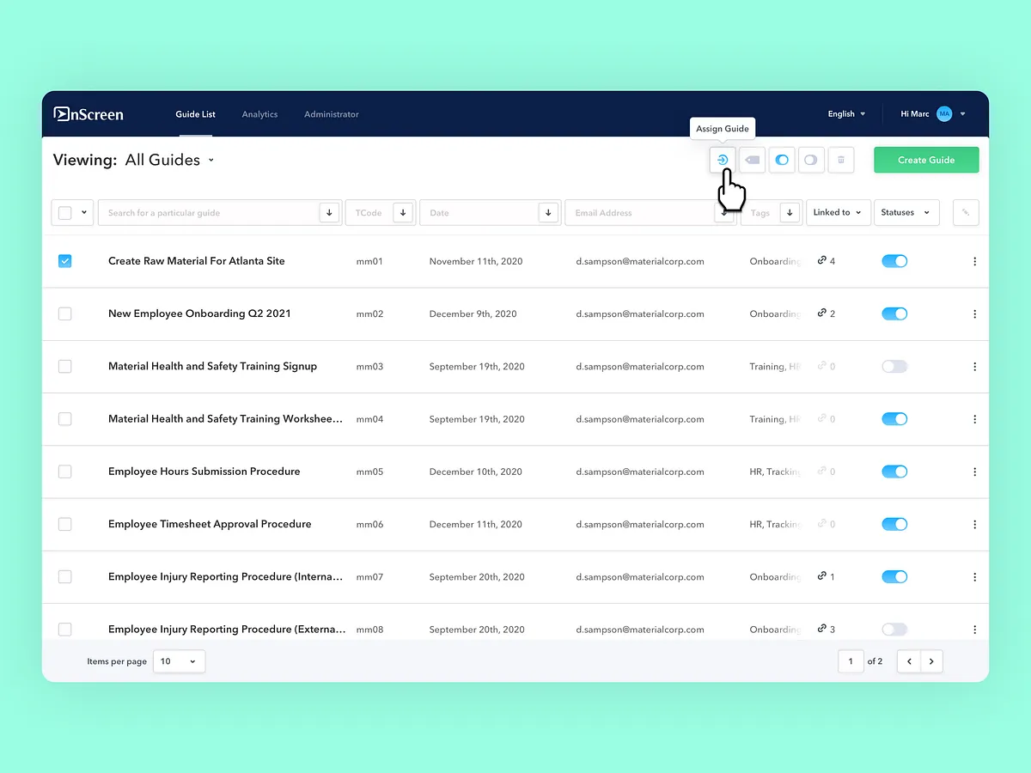Select the tag icon in the toolbar
1031x773 pixels.
[752, 160]
